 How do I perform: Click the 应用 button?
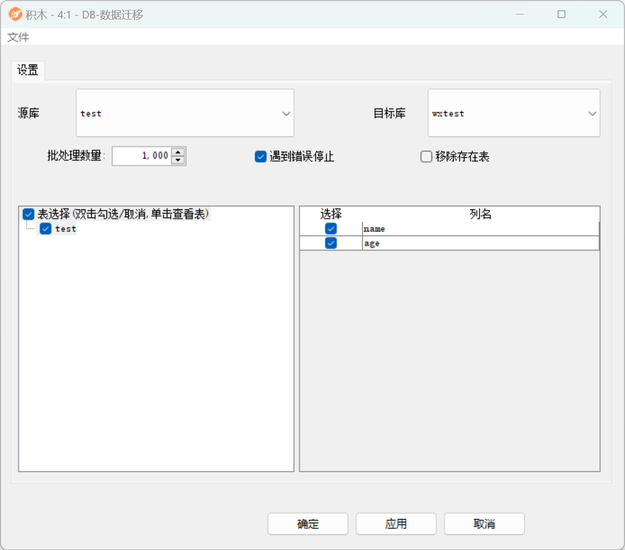click(x=396, y=524)
